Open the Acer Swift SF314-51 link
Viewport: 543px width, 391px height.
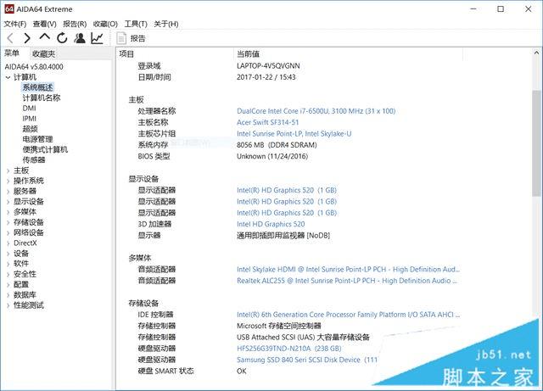268,123
